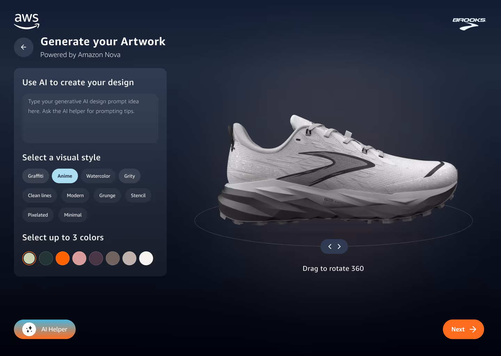Screen dimensions: 501x356
Task: Rotate shoe right with chevron arrow
Action: tap(339, 246)
